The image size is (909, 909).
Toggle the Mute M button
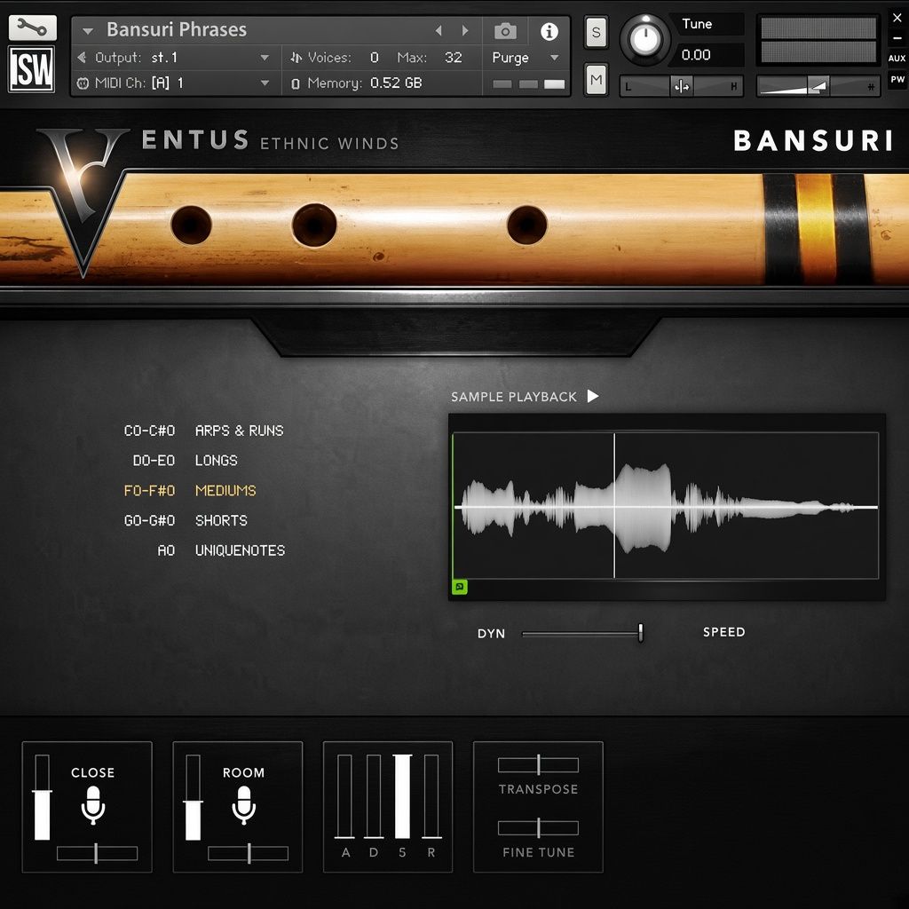pos(596,79)
